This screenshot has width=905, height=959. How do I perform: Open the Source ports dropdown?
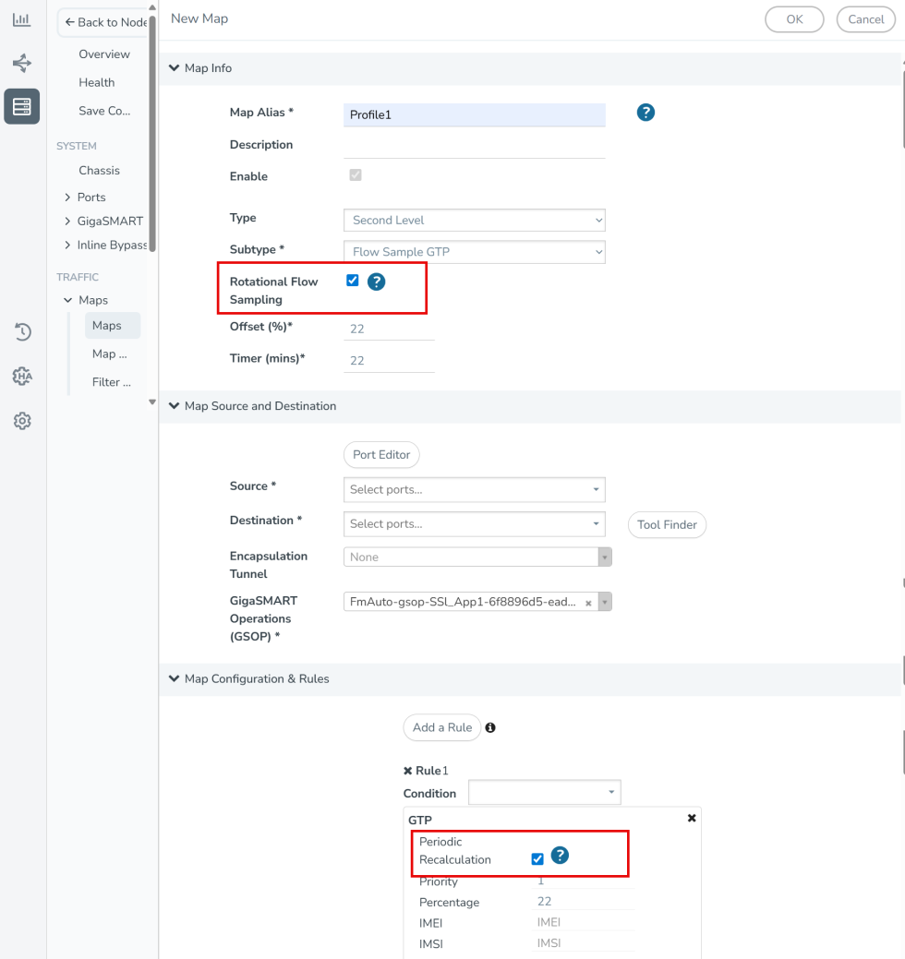(474, 489)
